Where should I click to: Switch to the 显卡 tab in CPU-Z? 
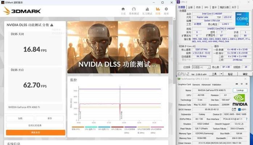click(x=214, y=7)
